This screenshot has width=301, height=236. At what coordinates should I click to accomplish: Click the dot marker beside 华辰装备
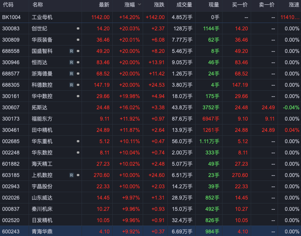click(x=78, y=39)
